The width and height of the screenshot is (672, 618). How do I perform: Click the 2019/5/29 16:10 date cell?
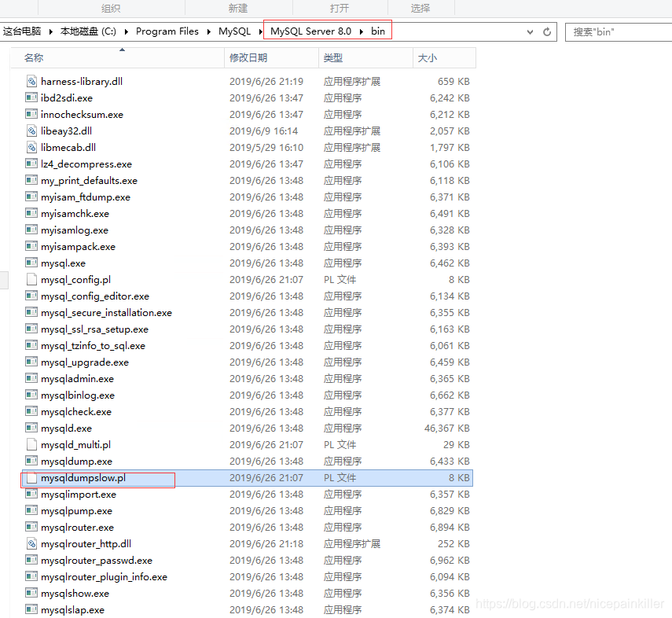(x=266, y=147)
